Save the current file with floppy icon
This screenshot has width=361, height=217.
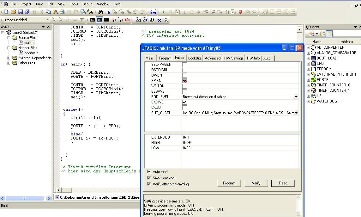(21, 12)
